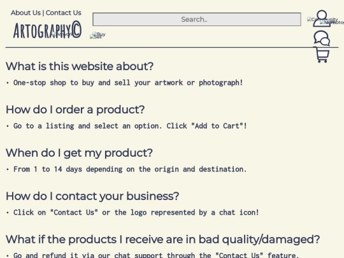Focus the Search.. input field
The height and width of the screenshot is (258, 344).
click(x=197, y=19)
